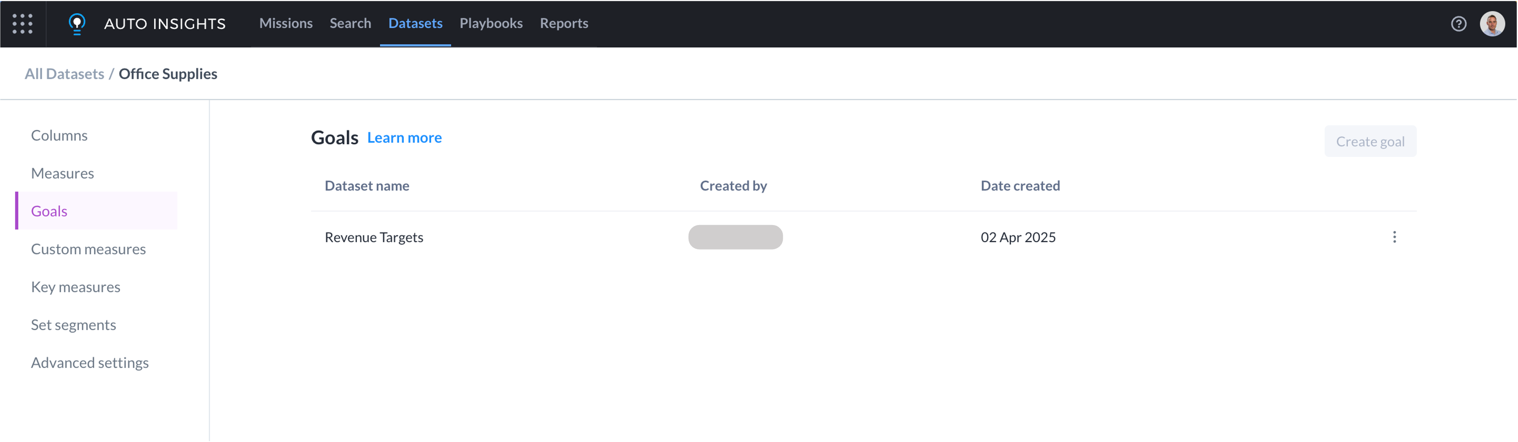Click the Learn more link
The height and width of the screenshot is (442, 1518).
pos(404,138)
